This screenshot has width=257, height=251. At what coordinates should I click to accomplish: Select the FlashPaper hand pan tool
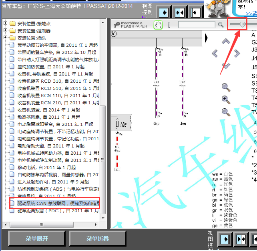coord(158,25)
